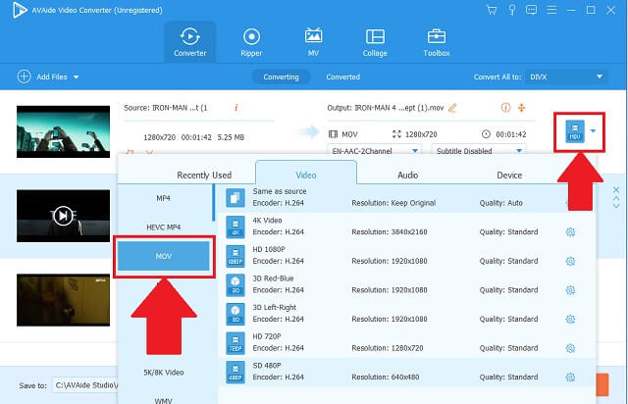This screenshot has width=628, height=404.
Task: Select the third video thumbnail
Action: coord(63,300)
